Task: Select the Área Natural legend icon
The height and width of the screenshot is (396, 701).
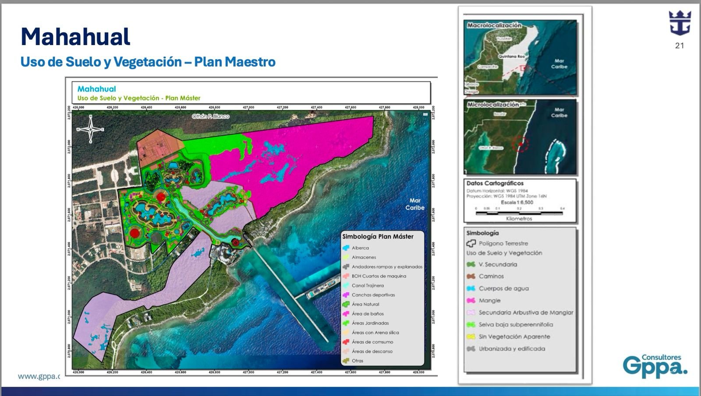Action: click(346, 304)
